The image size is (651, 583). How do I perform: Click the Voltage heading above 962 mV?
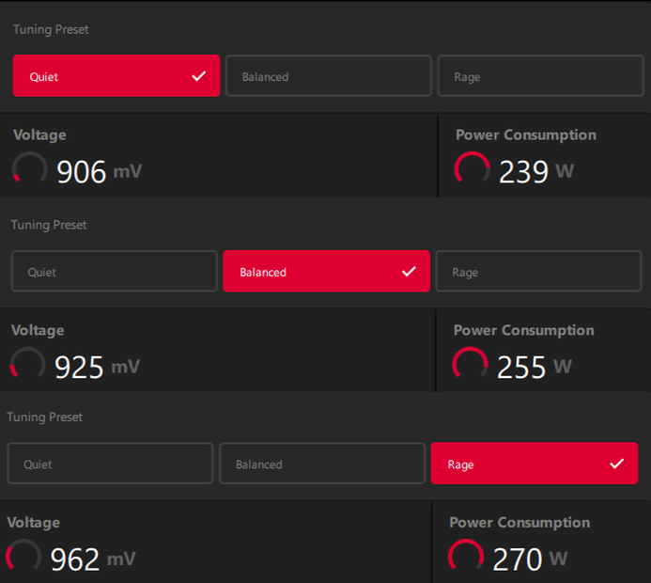[33, 523]
